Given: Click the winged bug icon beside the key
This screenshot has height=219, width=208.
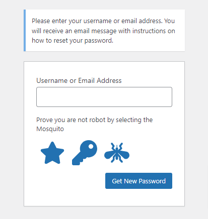Looking at the screenshot, I should coord(117,153).
